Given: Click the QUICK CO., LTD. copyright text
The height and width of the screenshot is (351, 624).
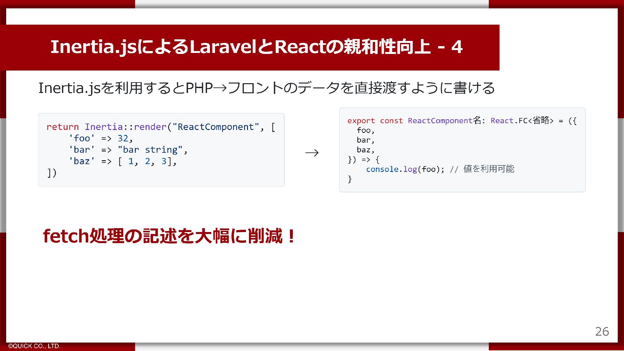Looking at the screenshot, I should (x=34, y=346).
